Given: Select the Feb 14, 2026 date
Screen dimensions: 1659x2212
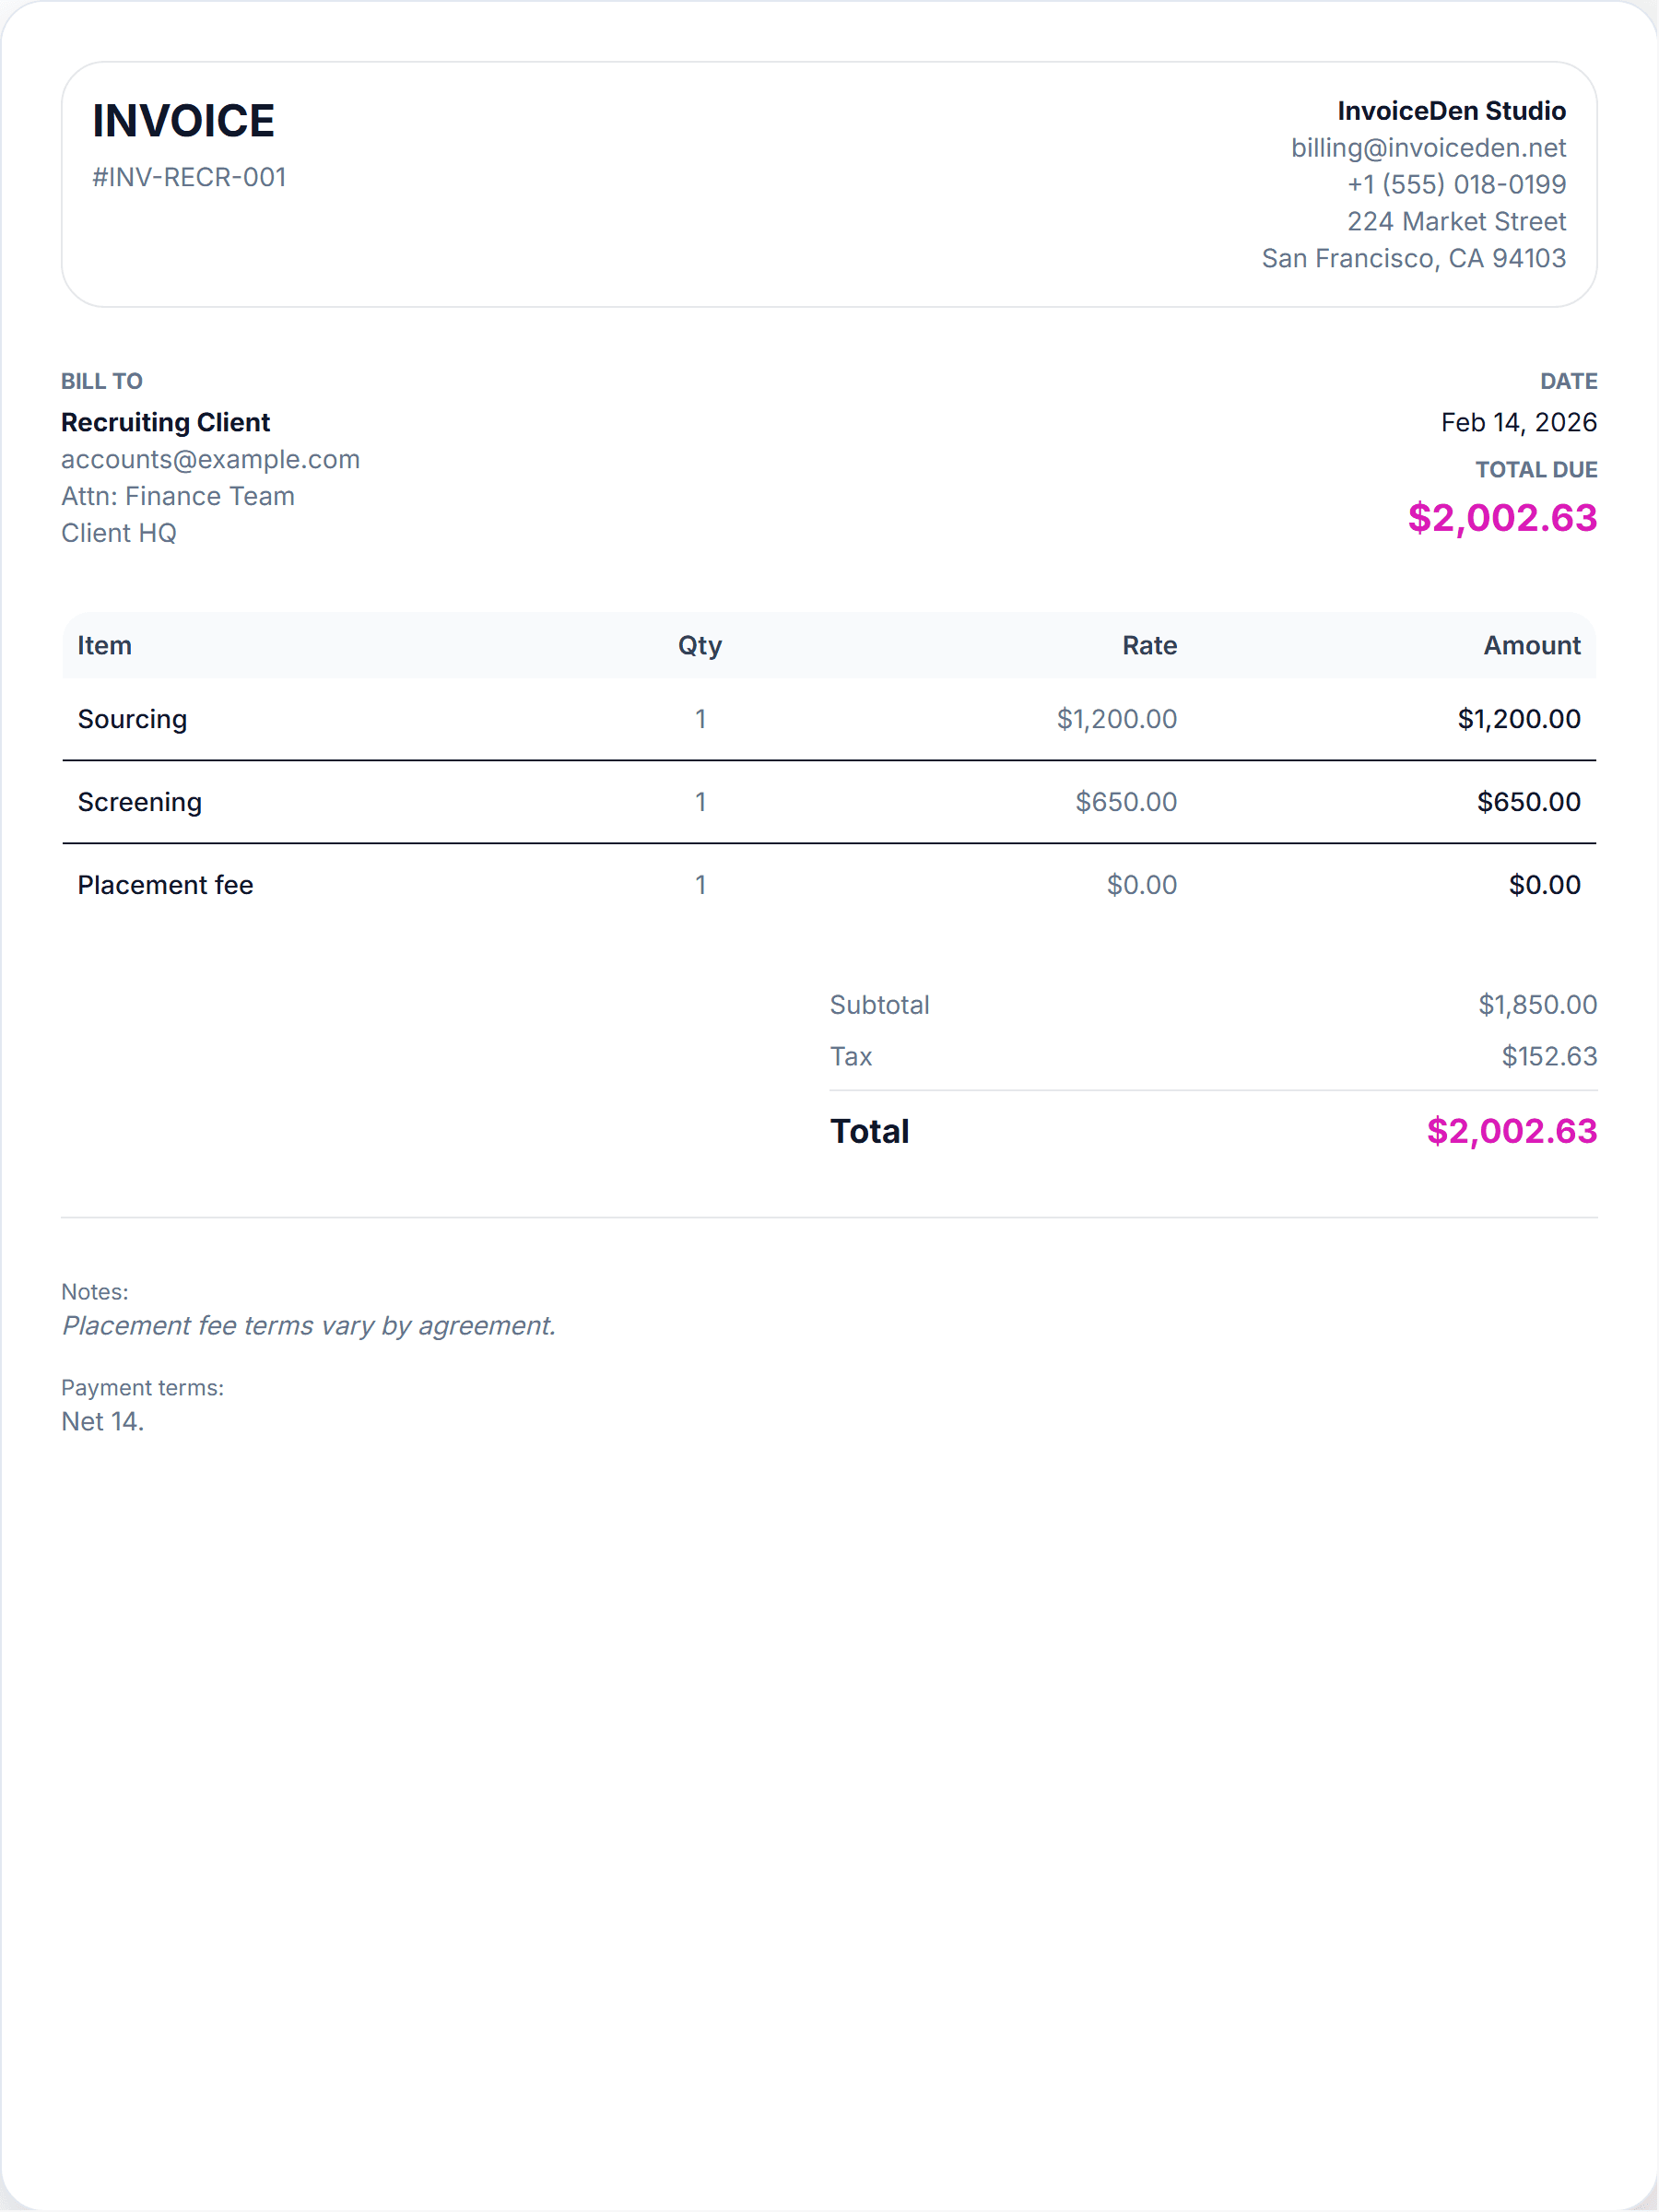Looking at the screenshot, I should [1517, 422].
